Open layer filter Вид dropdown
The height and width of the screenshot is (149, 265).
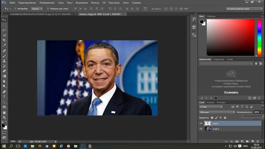(211, 107)
